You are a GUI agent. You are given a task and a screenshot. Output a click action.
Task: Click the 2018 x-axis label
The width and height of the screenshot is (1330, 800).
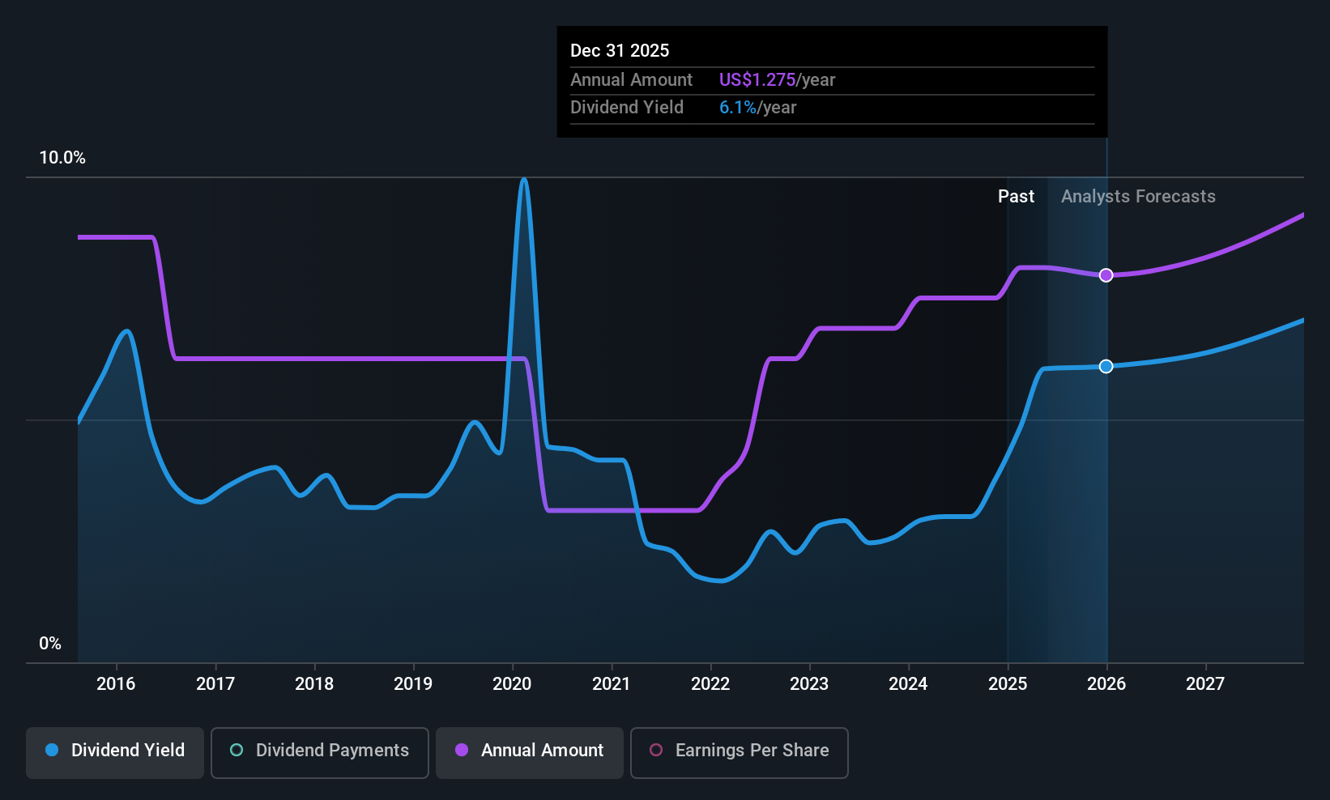click(x=314, y=684)
